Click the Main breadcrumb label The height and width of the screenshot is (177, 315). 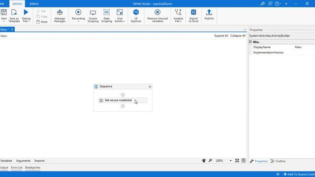(x=4, y=36)
